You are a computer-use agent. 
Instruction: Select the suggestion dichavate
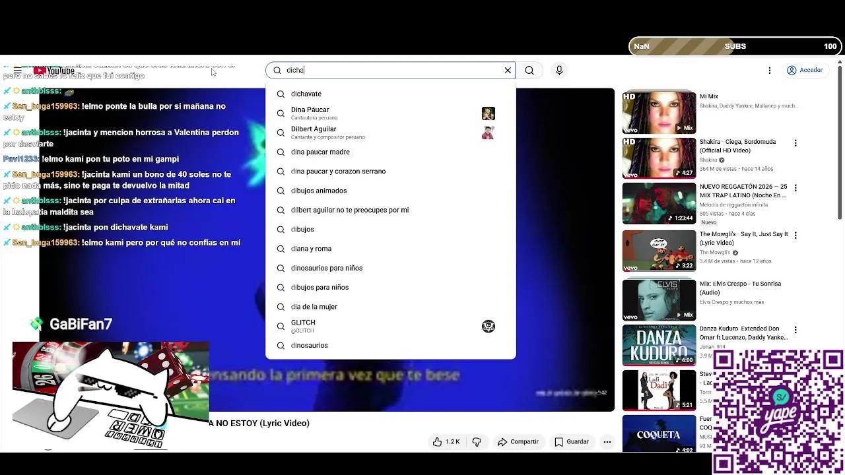[x=390, y=94]
